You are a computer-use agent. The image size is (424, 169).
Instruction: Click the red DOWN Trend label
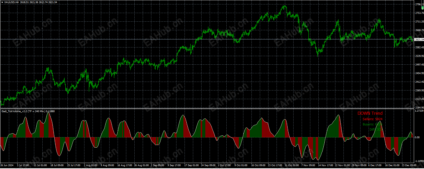click(x=370, y=113)
